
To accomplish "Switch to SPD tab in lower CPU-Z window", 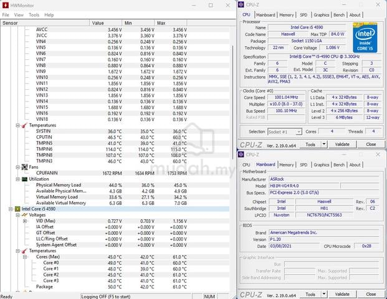I will [x=303, y=165].
